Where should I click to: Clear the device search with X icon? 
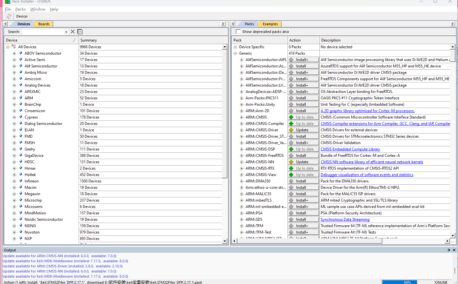click(x=73, y=32)
